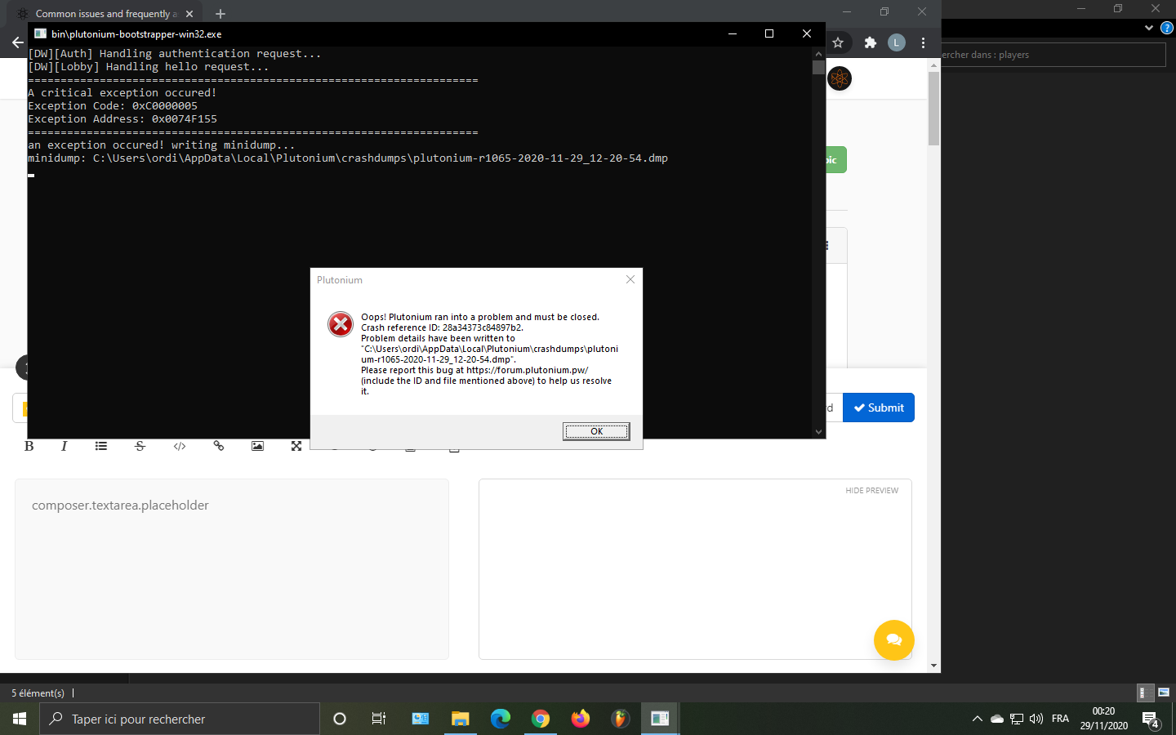Focus the File Explorer 'players' search box
This screenshot has height=735, width=1176.
pyautogui.click(x=1053, y=55)
